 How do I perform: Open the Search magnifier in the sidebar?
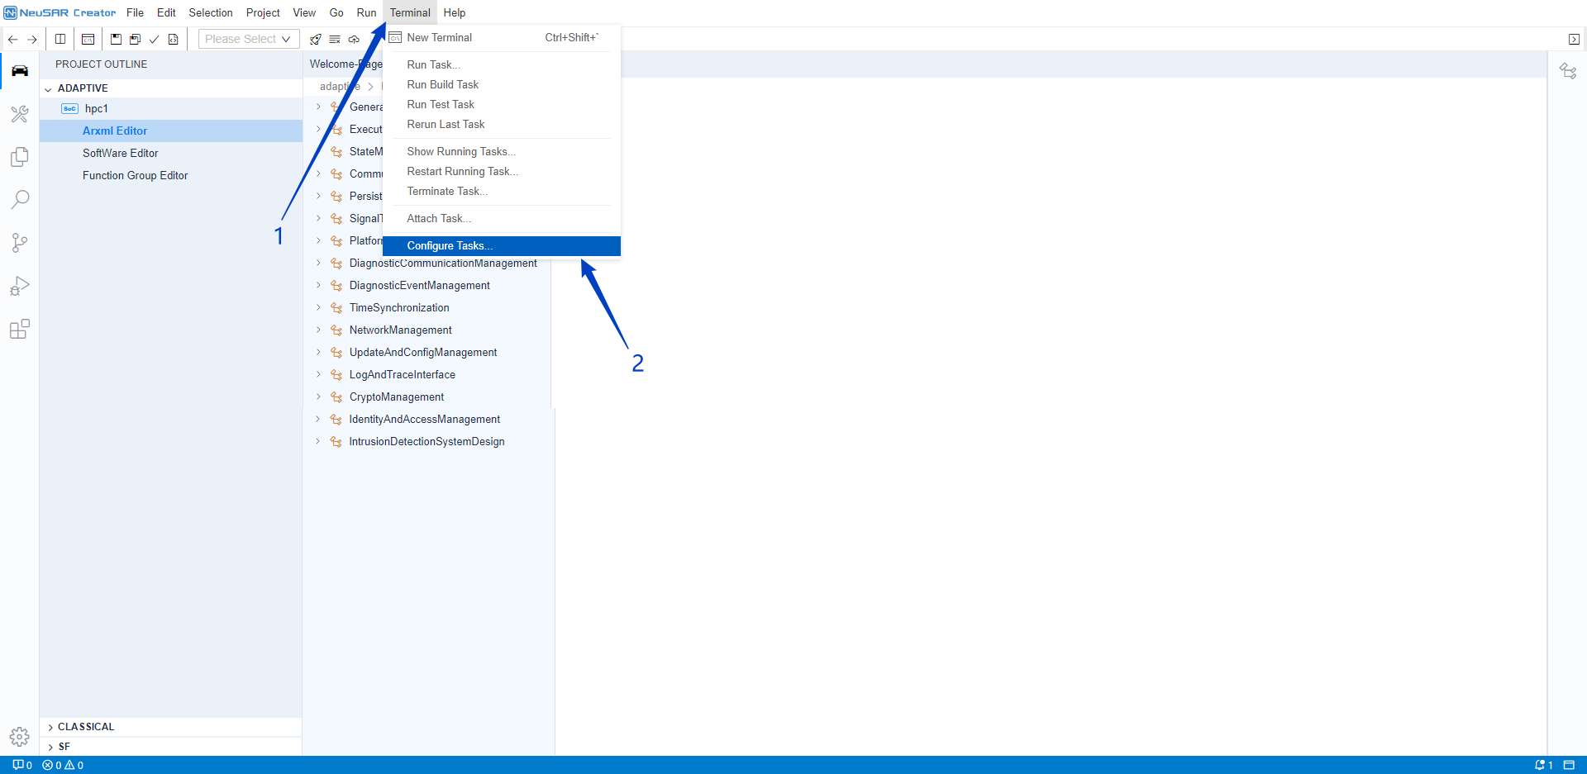coord(20,200)
